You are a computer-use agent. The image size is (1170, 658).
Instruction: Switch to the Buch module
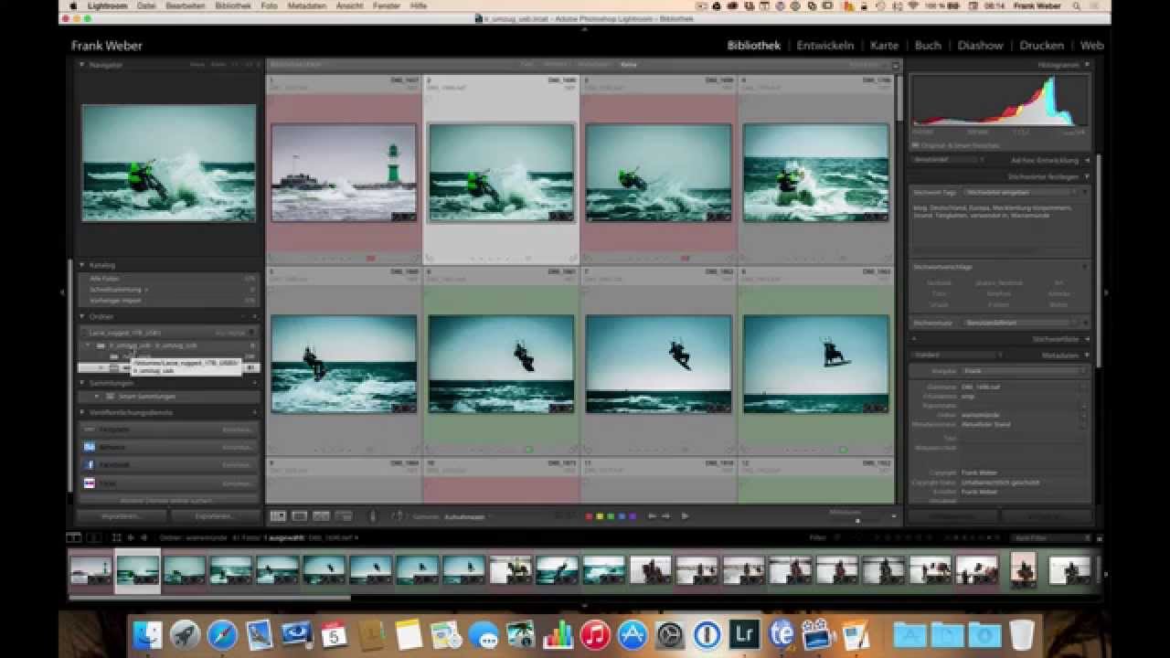927,45
